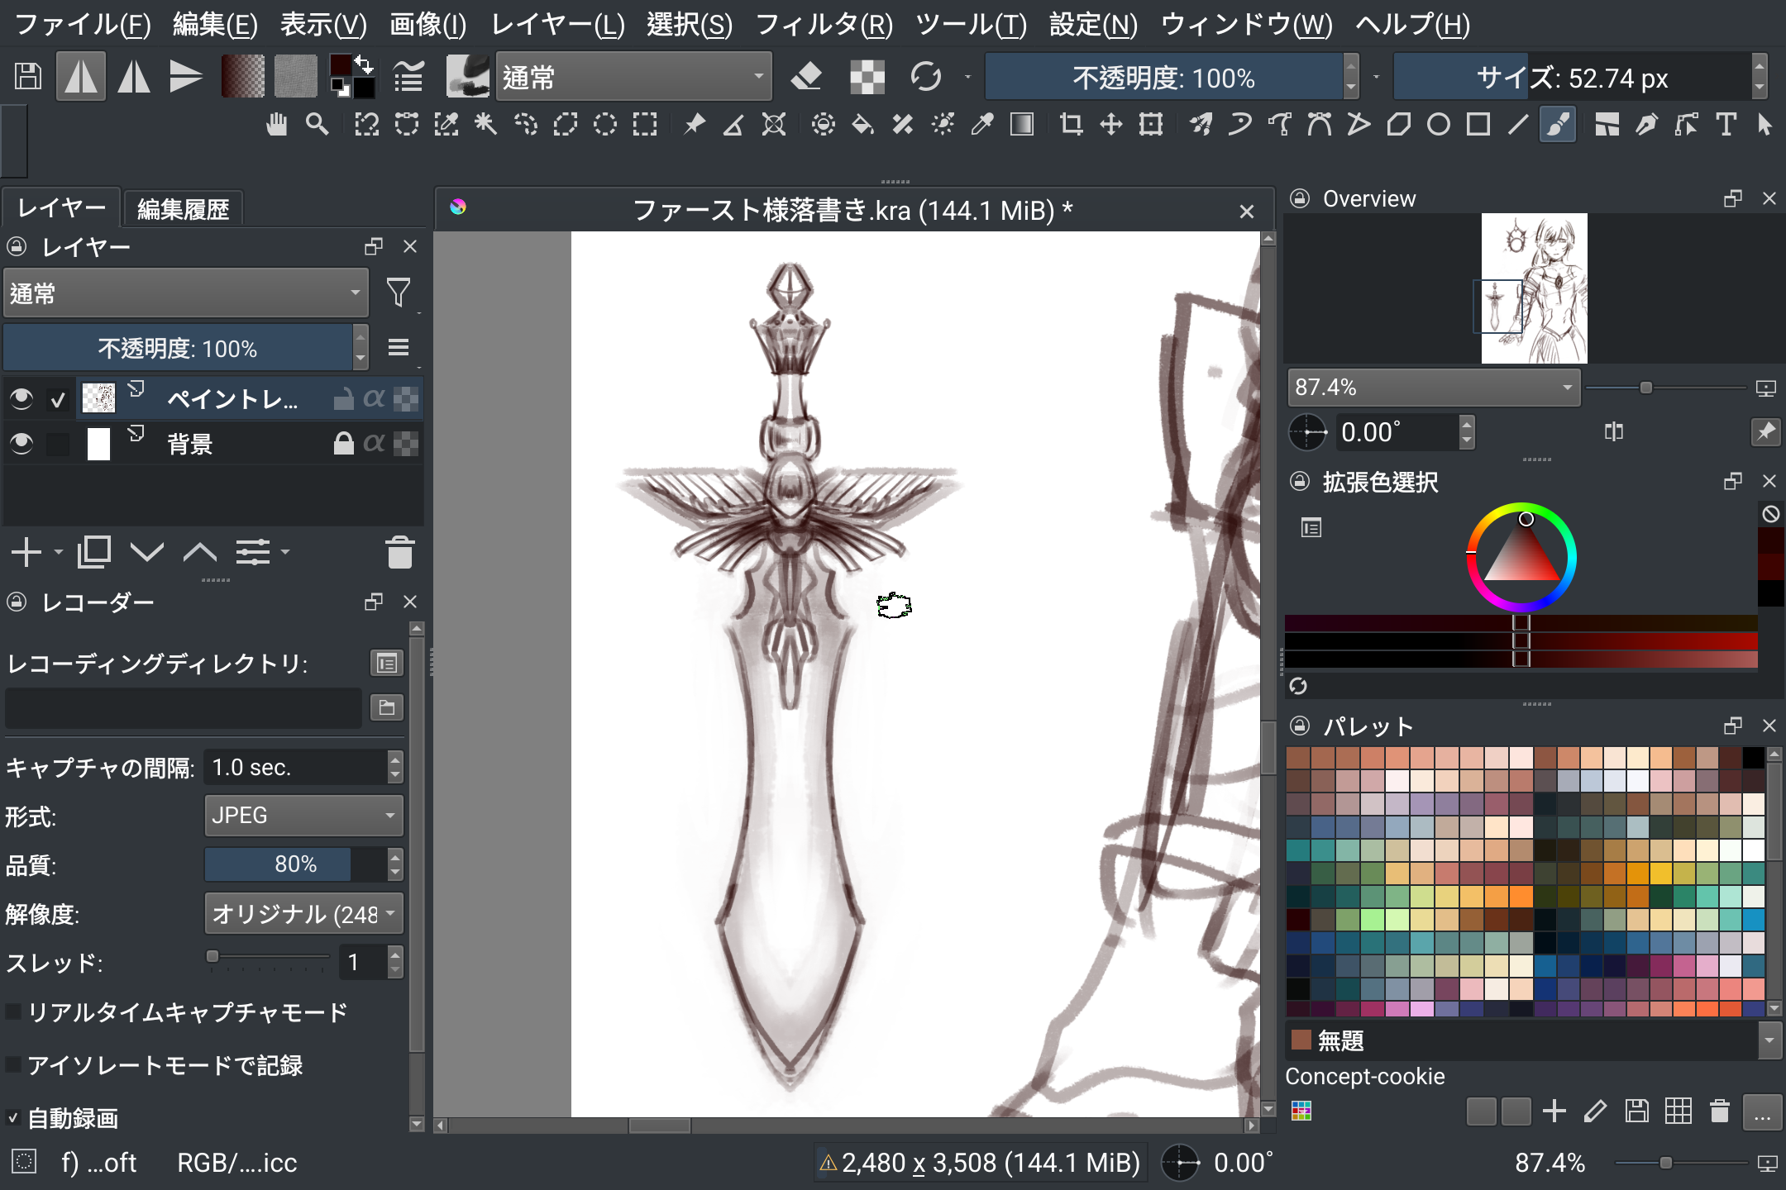This screenshot has height=1190, width=1786.
Task: Select the Fill bucket tool
Action: [x=862, y=125]
